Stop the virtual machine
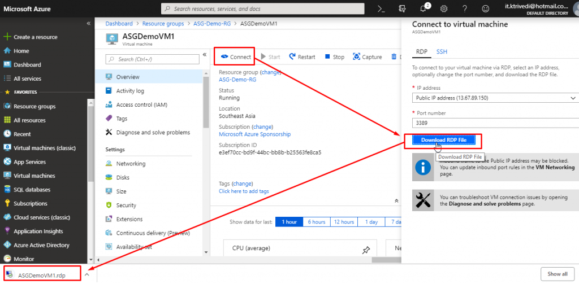 coord(334,57)
